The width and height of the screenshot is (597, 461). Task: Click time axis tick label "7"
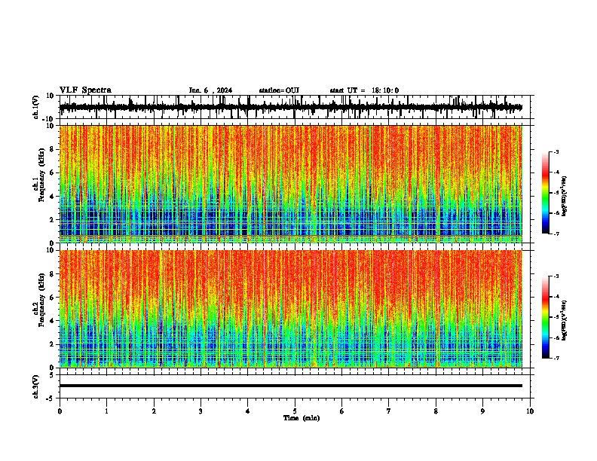[389, 411]
